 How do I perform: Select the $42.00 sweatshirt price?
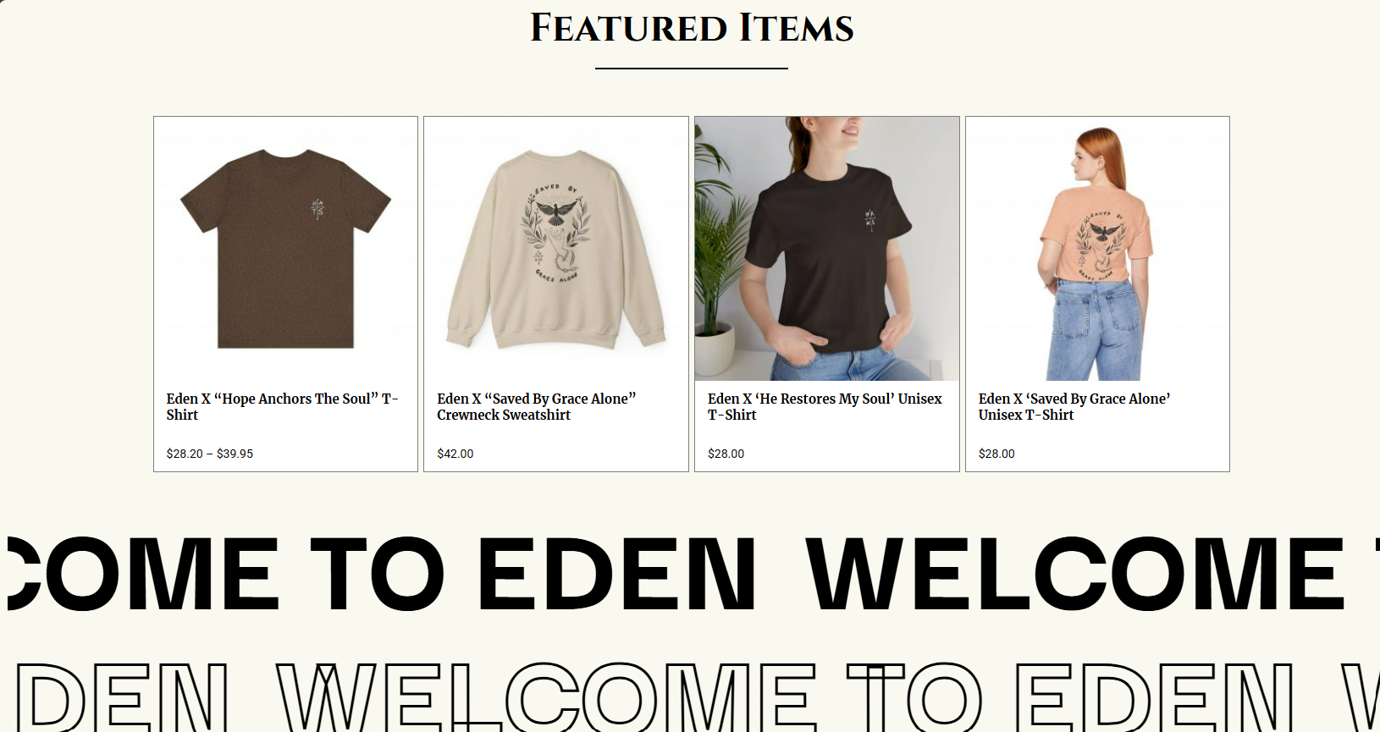click(x=455, y=454)
